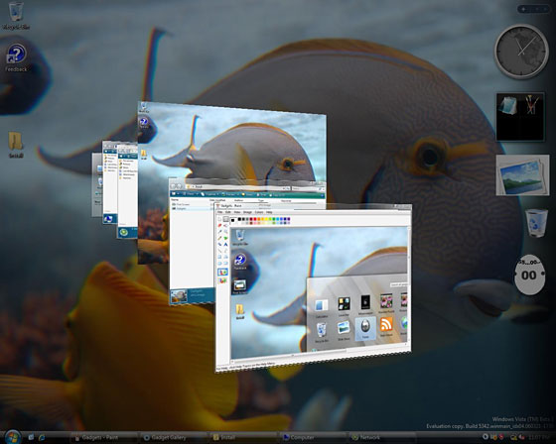Click the preview thumbnail in explorer details pane
Viewport: 556px width, 444px height.
[x=179, y=296]
